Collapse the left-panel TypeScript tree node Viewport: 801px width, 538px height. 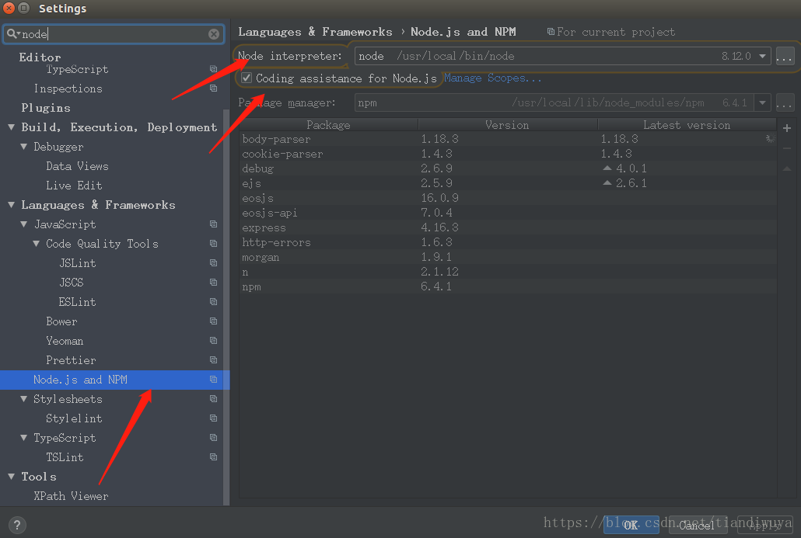click(23, 437)
